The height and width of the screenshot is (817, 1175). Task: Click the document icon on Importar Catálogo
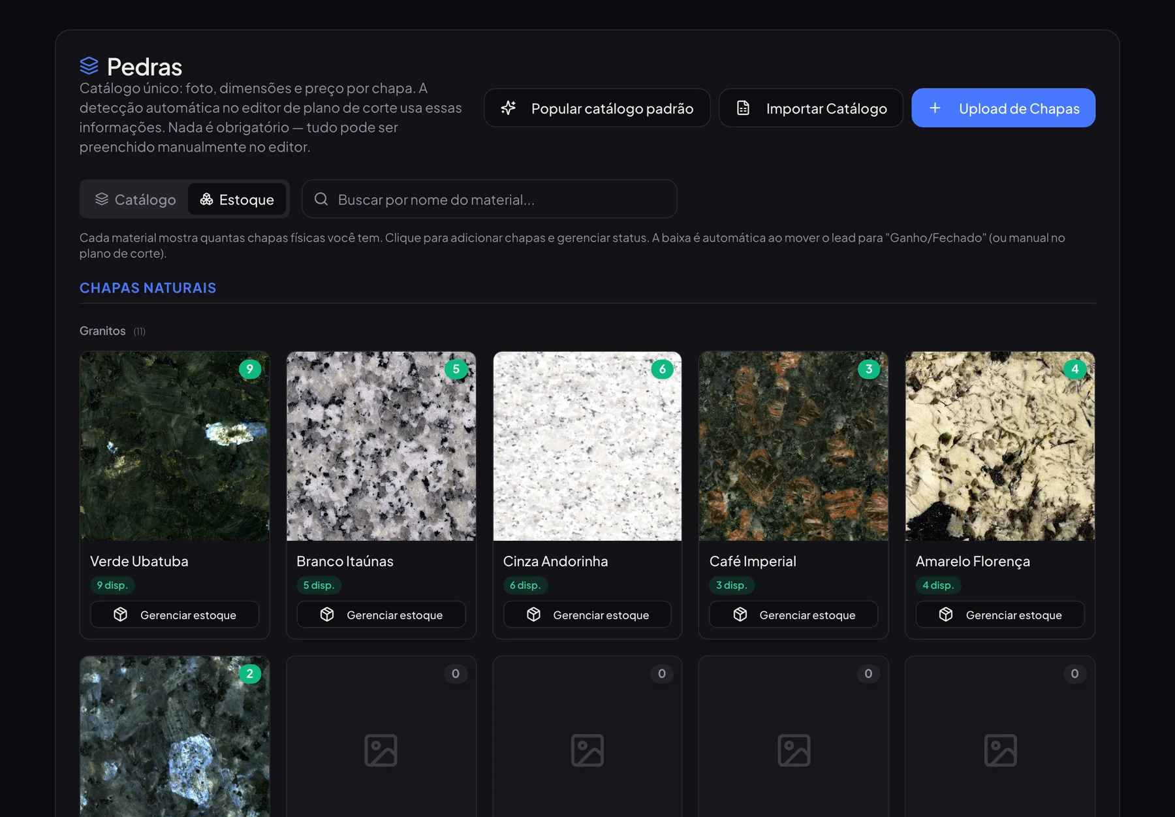pyautogui.click(x=743, y=108)
